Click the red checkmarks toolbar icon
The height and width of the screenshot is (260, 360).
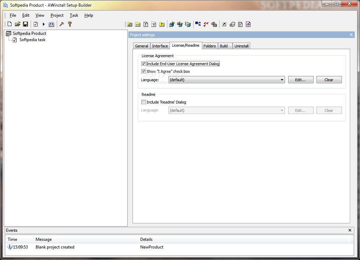click(206, 24)
